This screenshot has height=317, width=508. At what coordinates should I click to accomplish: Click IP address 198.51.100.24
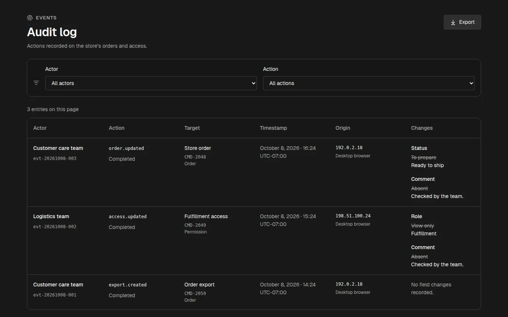pos(353,216)
